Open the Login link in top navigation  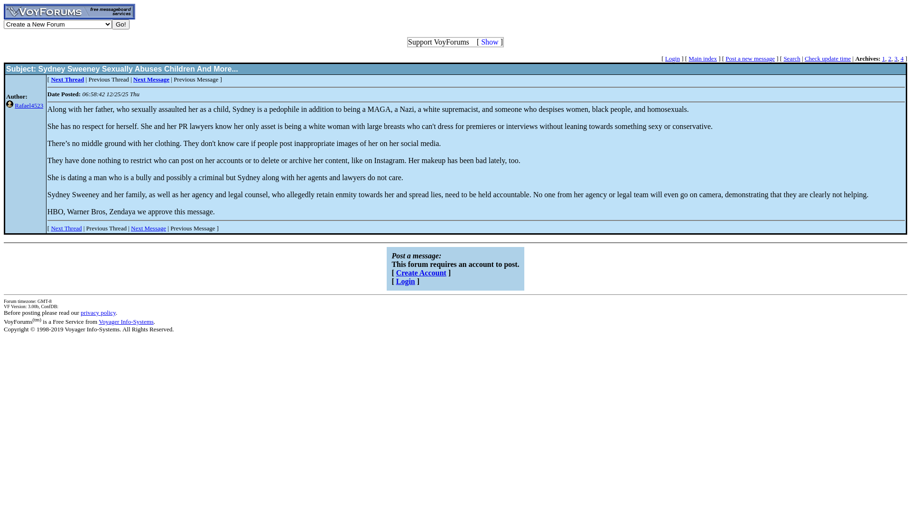pos(672,59)
